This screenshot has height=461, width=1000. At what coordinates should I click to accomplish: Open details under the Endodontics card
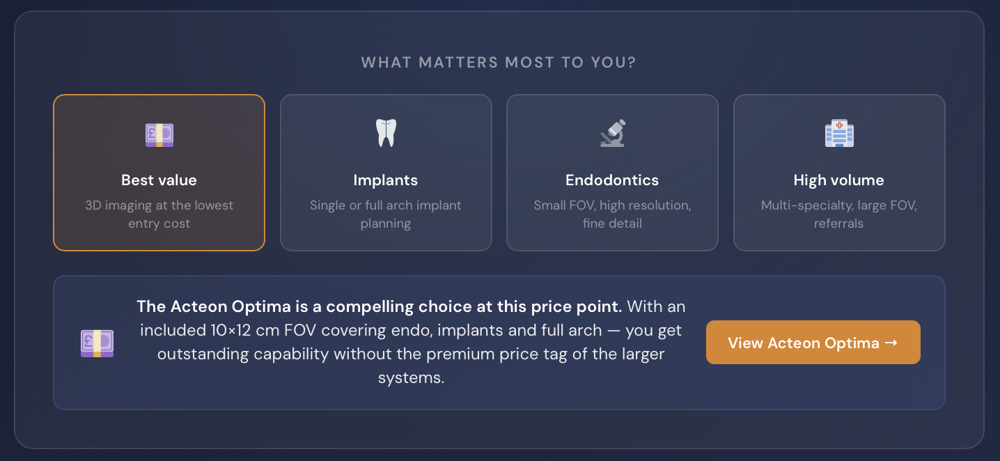(612, 173)
